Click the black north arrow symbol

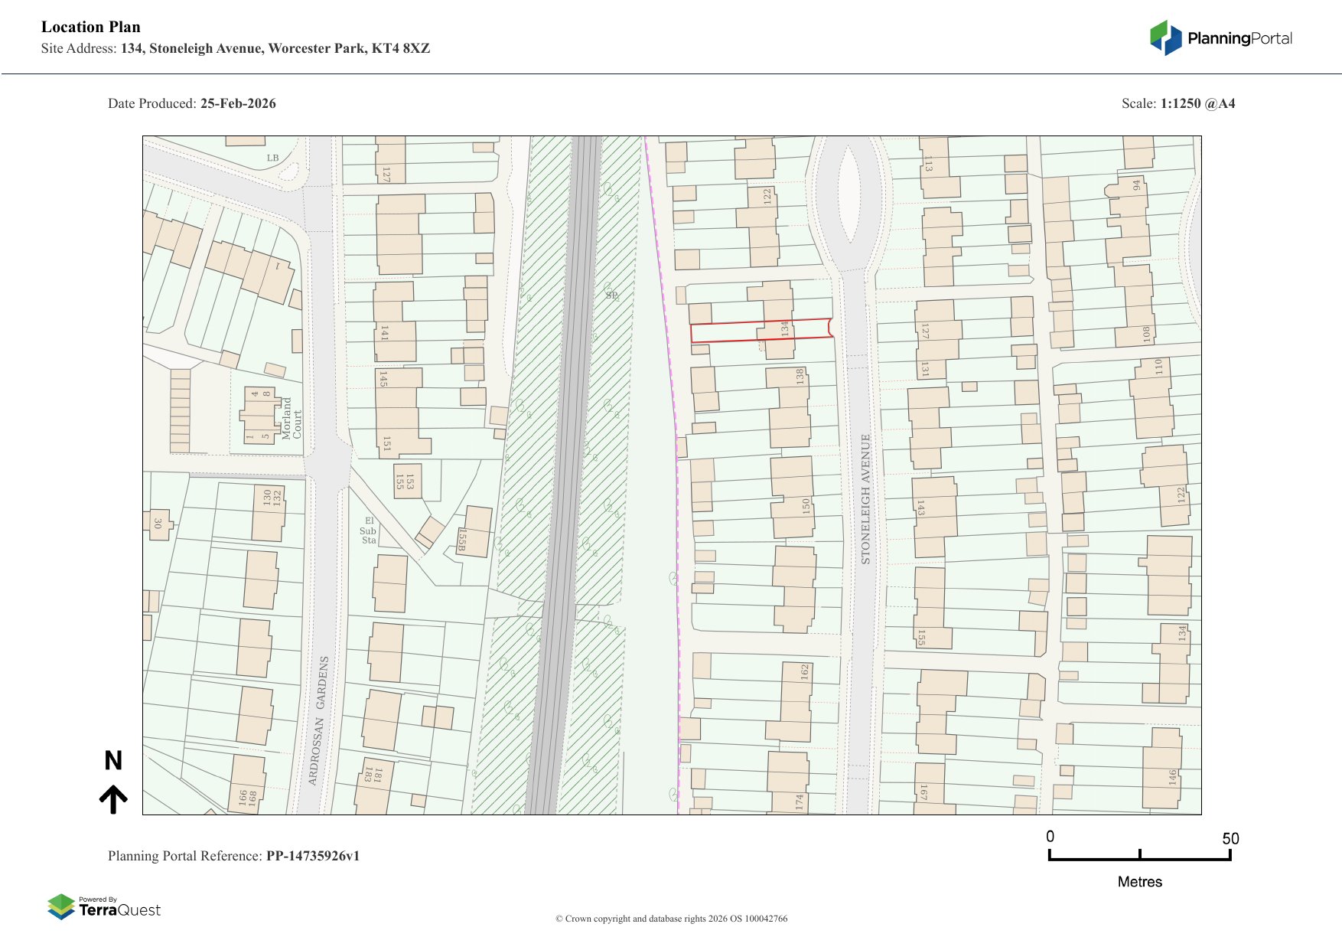113,798
